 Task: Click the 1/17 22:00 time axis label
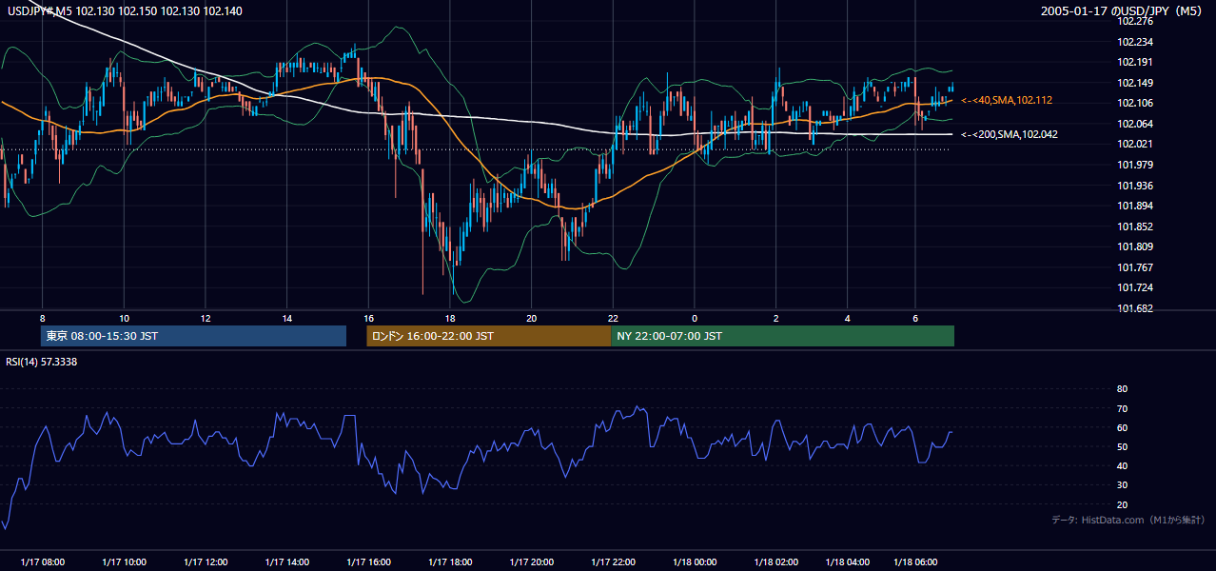(614, 562)
